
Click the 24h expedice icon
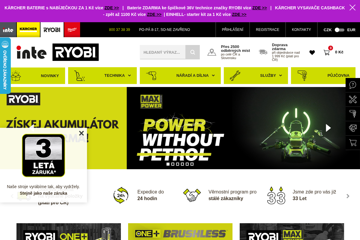click(x=121, y=195)
